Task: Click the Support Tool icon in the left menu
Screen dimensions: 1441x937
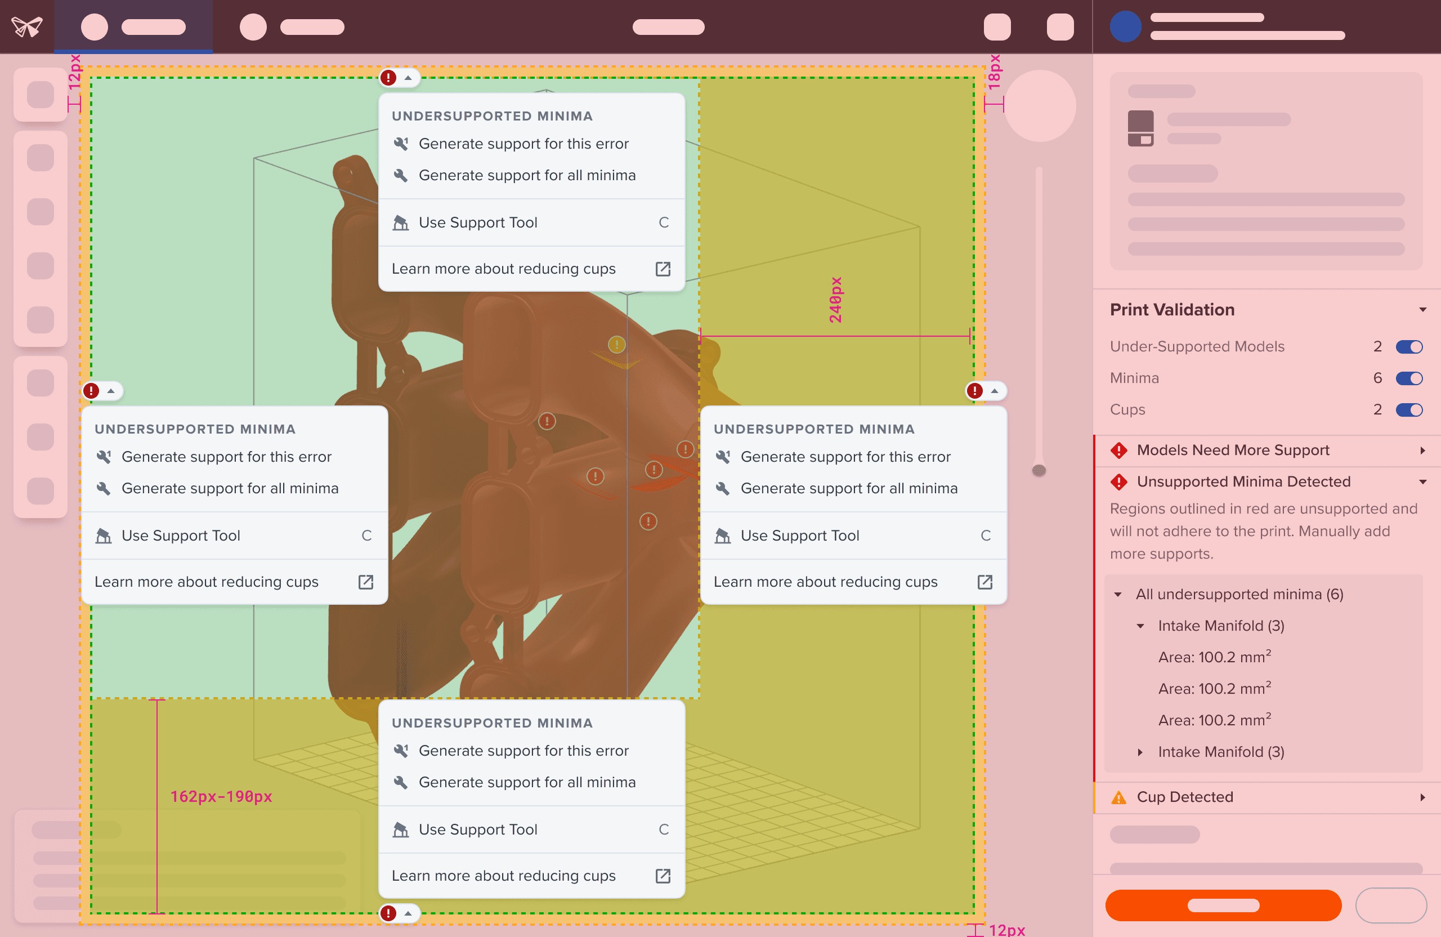Action: pos(104,536)
